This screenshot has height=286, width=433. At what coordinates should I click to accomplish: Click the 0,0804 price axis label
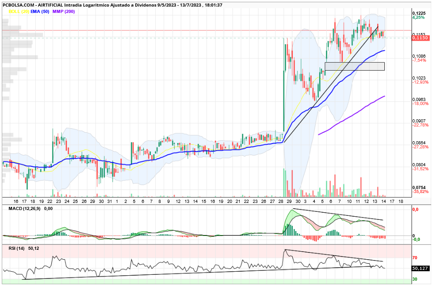419,165
